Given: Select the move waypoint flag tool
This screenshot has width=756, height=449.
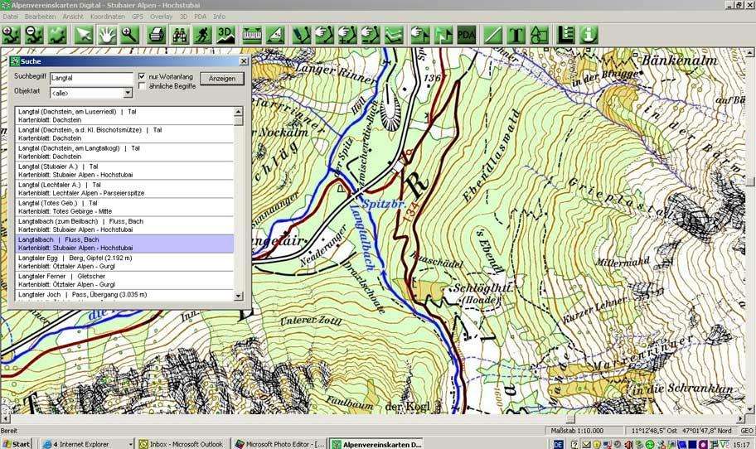Looking at the screenshot, I should pyautogui.click(x=420, y=35).
